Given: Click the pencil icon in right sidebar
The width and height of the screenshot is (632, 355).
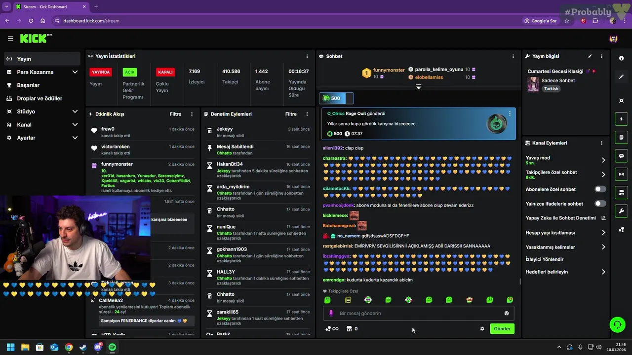Looking at the screenshot, I should pyautogui.click(x=621, y=77).
